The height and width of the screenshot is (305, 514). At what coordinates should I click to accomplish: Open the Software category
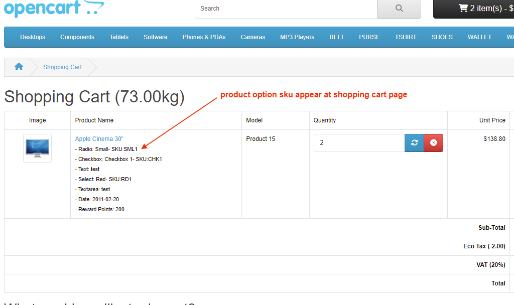(x=155, y=37)
